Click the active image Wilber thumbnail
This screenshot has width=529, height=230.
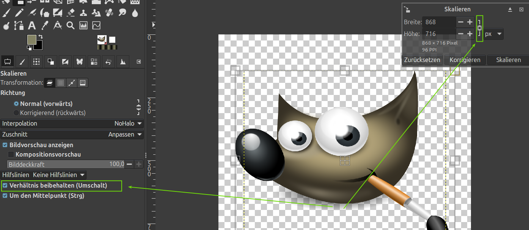point(102,40)
